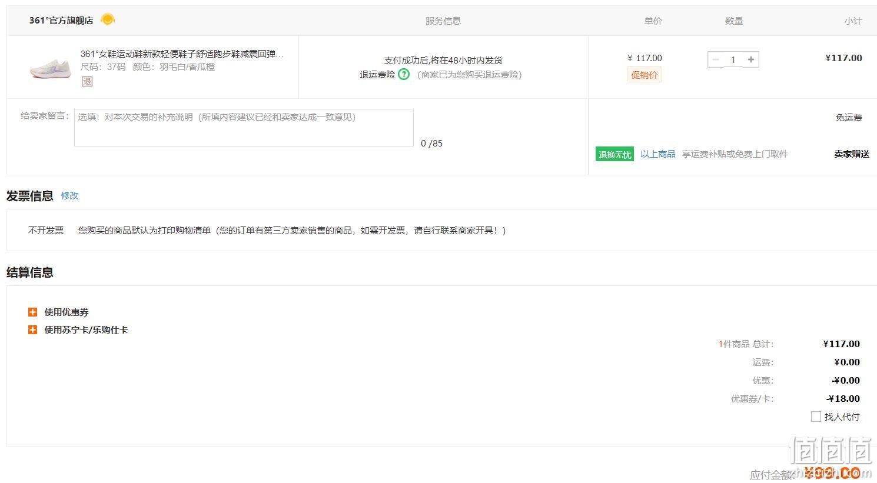Select the unit price ¥ 117.00
The height and width of the screenshot is (483, 877).
[x=645, y=58]
